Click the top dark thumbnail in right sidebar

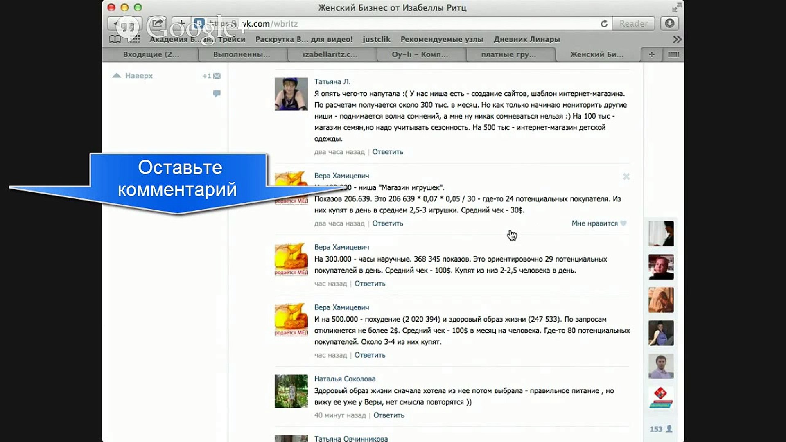click(661, 234)
